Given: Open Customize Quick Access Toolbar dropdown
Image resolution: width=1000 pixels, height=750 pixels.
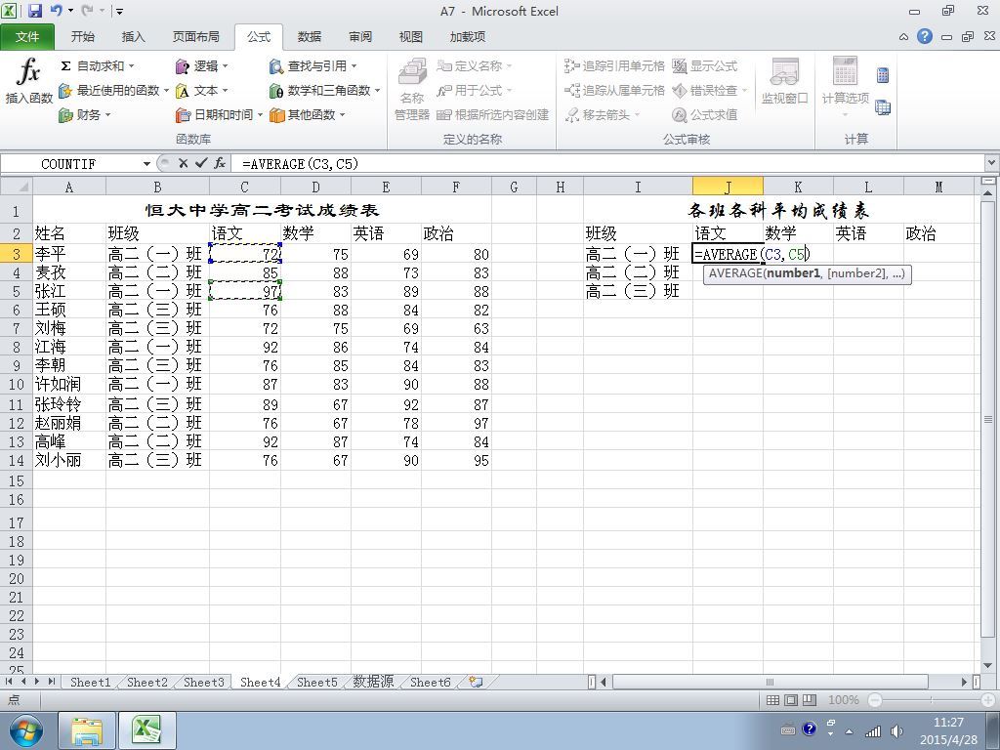Looking at the screenshot, I should [120, 11].
